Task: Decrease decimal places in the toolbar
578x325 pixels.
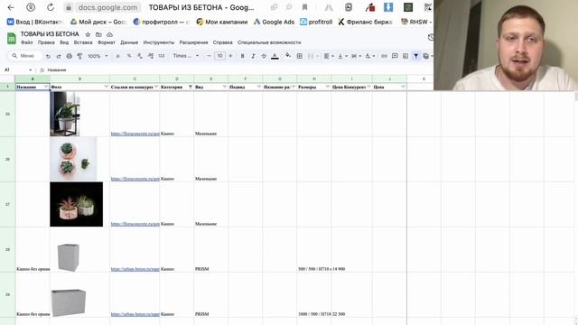Action: (x=140, y=56)
